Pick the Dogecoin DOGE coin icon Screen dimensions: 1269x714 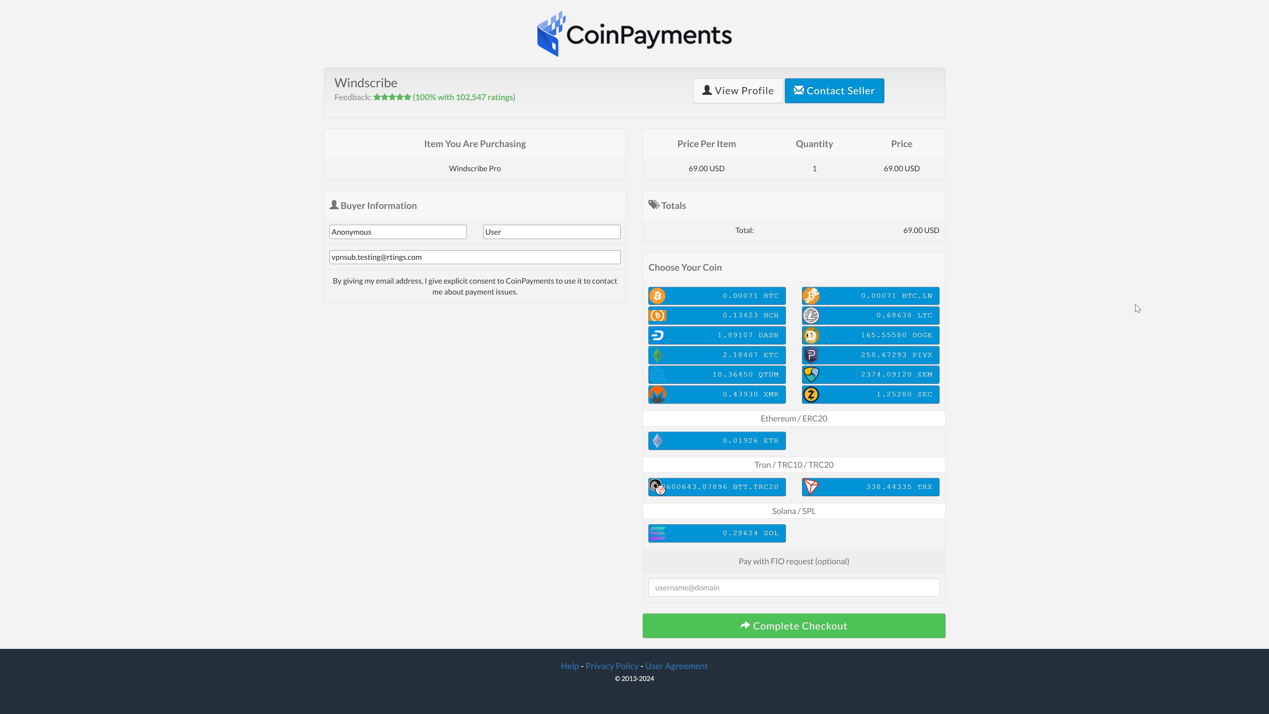tap(811, 335)
